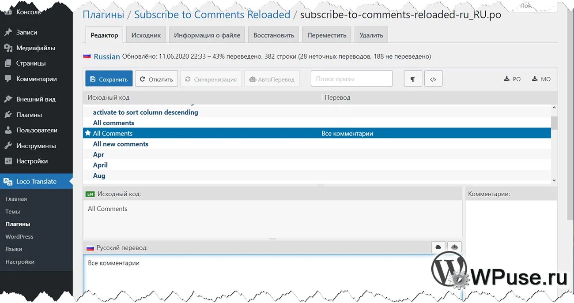This screenshot has height=303, width=574.
Task: Click the Записи pin icon
Action: click(8, 32)
